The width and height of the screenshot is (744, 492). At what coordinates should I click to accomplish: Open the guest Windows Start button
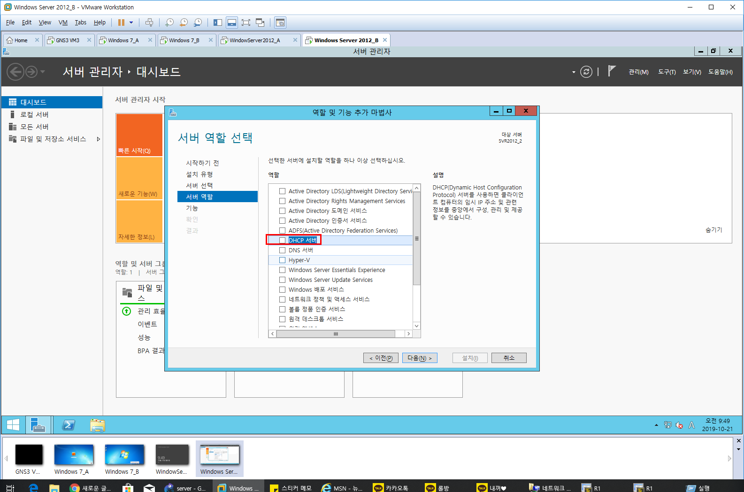(x=13, y=425)
